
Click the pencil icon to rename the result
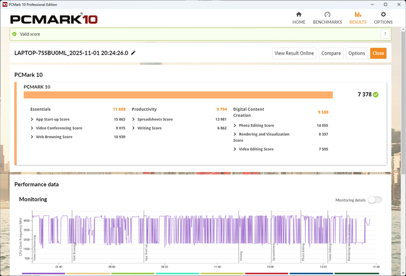click(133, 53)
